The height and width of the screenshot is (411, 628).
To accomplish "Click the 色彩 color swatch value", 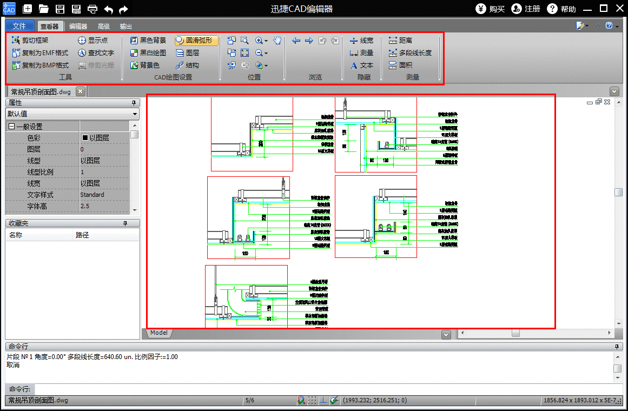I will coord(85,138).
